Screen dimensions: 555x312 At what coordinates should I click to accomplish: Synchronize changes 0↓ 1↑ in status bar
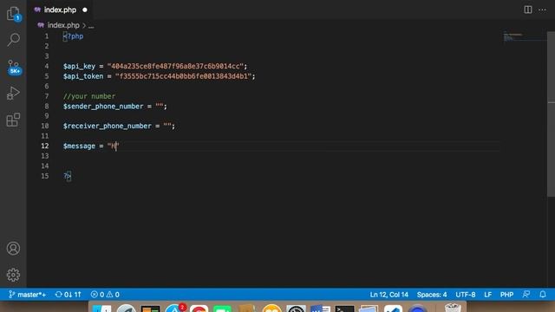[69, 295]
